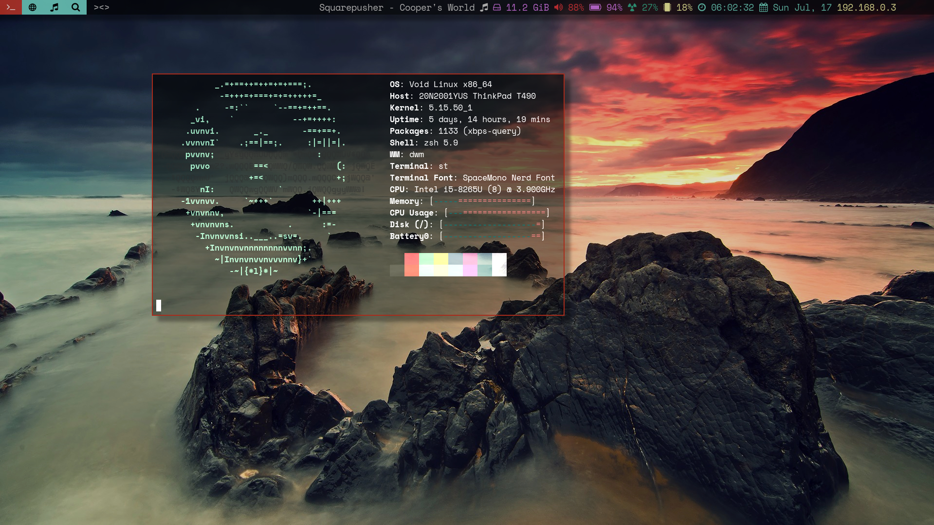The image size is (934, 525).
Task: Select the magnifier search tag
Action: pos(75,7)
